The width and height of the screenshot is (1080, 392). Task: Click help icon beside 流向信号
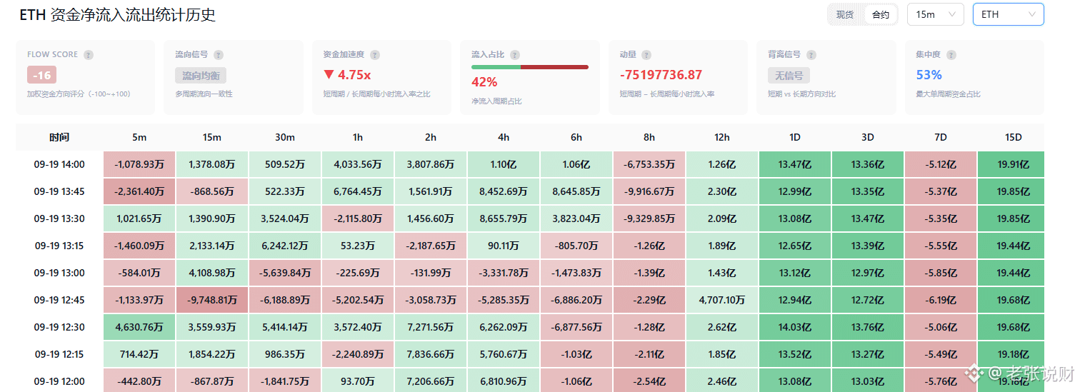219,55
